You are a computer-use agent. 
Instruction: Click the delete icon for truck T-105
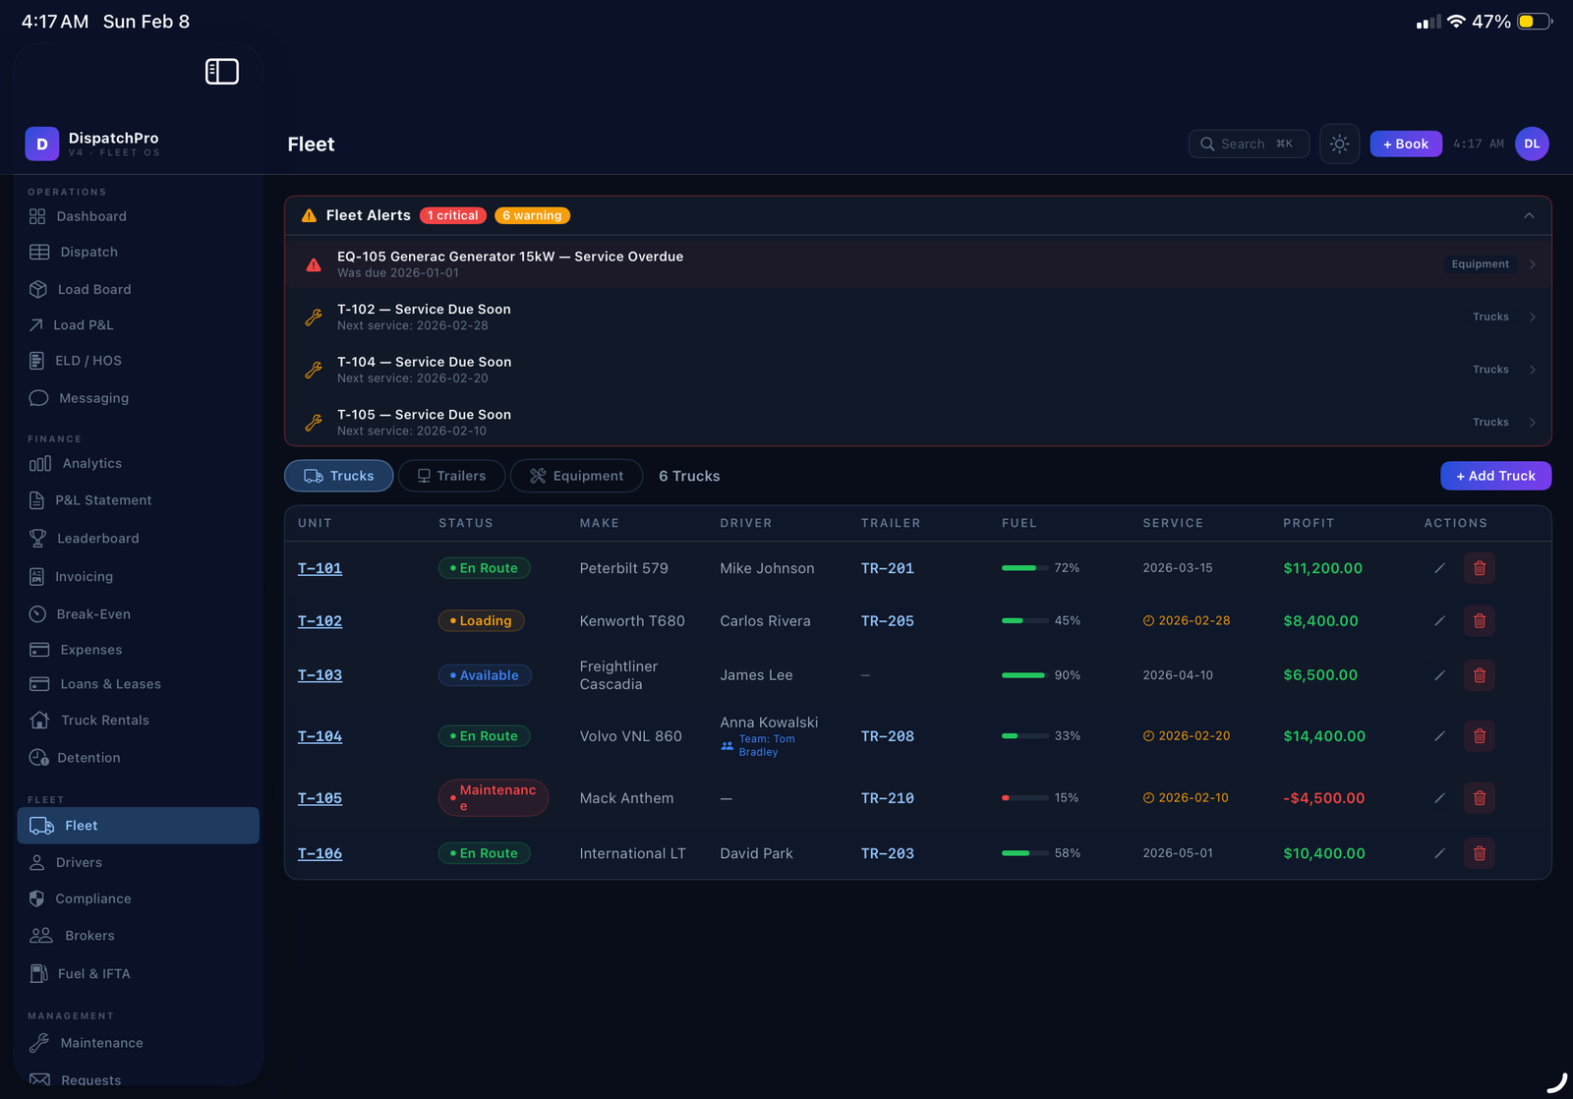point(1479,797)
